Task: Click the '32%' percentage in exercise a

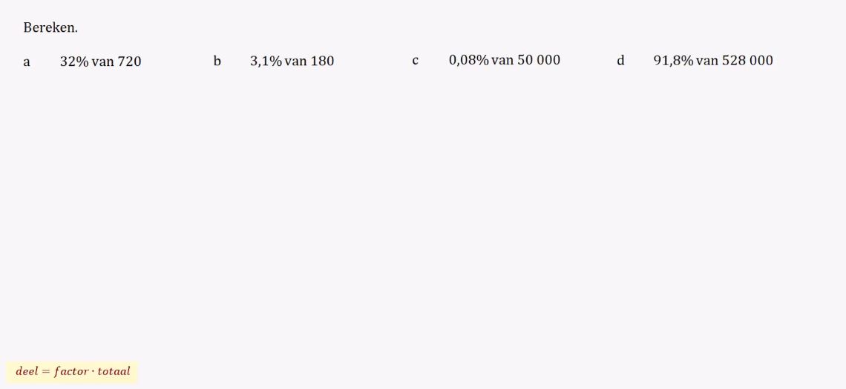Action: 74,61
